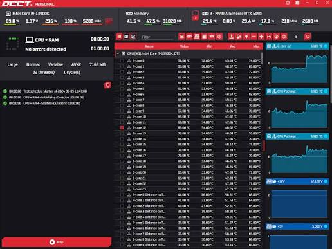Click the temperature sensor filter icon

pyautogui.click(x=231, y=37)
